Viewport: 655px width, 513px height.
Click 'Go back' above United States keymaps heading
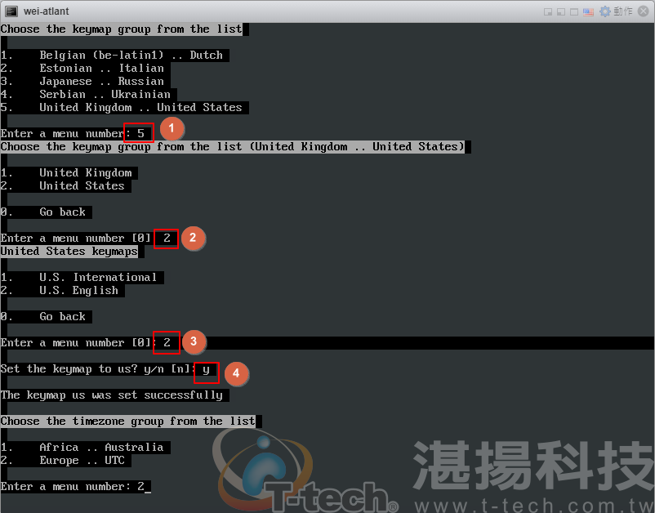(46, 212)
